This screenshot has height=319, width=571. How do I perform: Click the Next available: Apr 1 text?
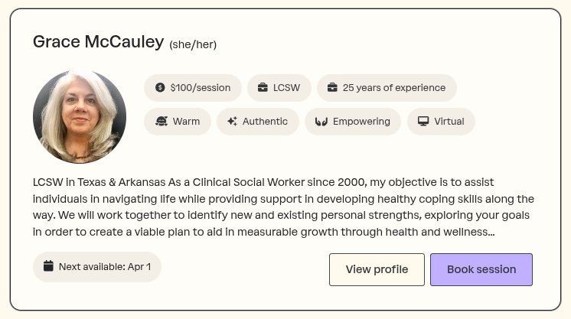[105, 267]
